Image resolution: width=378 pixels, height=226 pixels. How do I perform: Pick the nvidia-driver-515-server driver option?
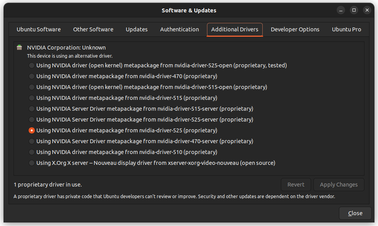click(31, 109)
